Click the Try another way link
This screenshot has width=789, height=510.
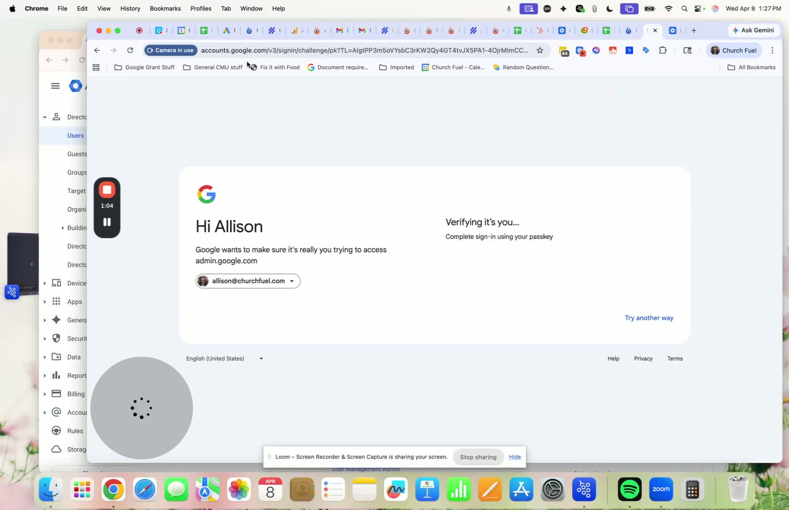click(x=649, y=318)
